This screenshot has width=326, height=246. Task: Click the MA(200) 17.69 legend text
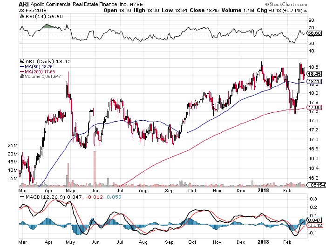[x=40, y=71]
